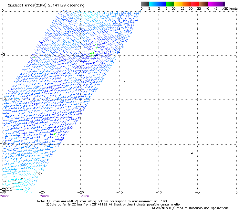Click the legend value '25'
This screenshot has height=210, width=239.
pos(182,9)
